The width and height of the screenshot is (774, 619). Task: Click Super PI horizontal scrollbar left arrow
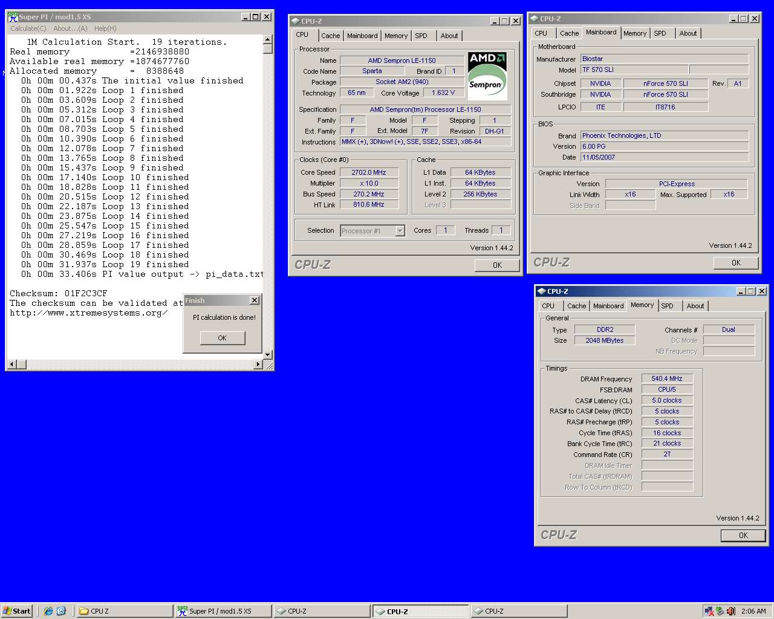pos(11,364)
